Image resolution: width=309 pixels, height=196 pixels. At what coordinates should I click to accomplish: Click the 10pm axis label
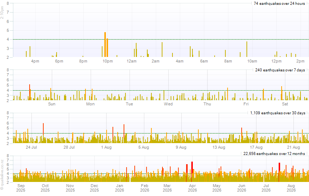108,61
